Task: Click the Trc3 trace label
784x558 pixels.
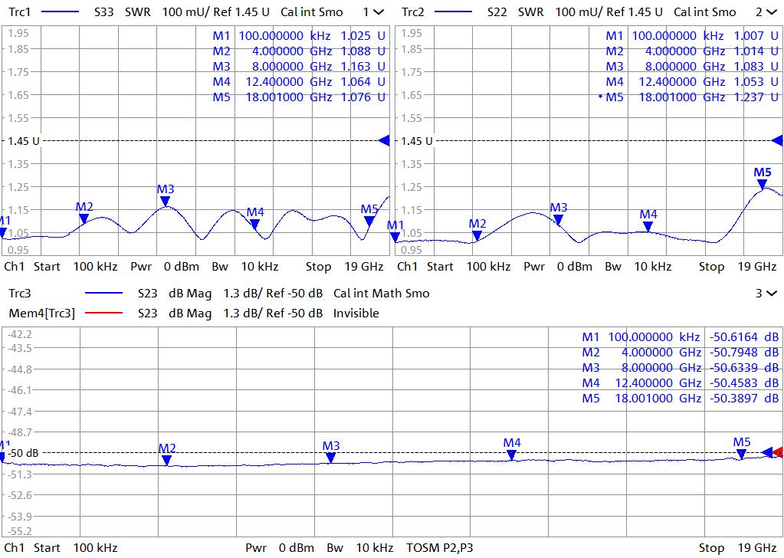Action: 21,293
